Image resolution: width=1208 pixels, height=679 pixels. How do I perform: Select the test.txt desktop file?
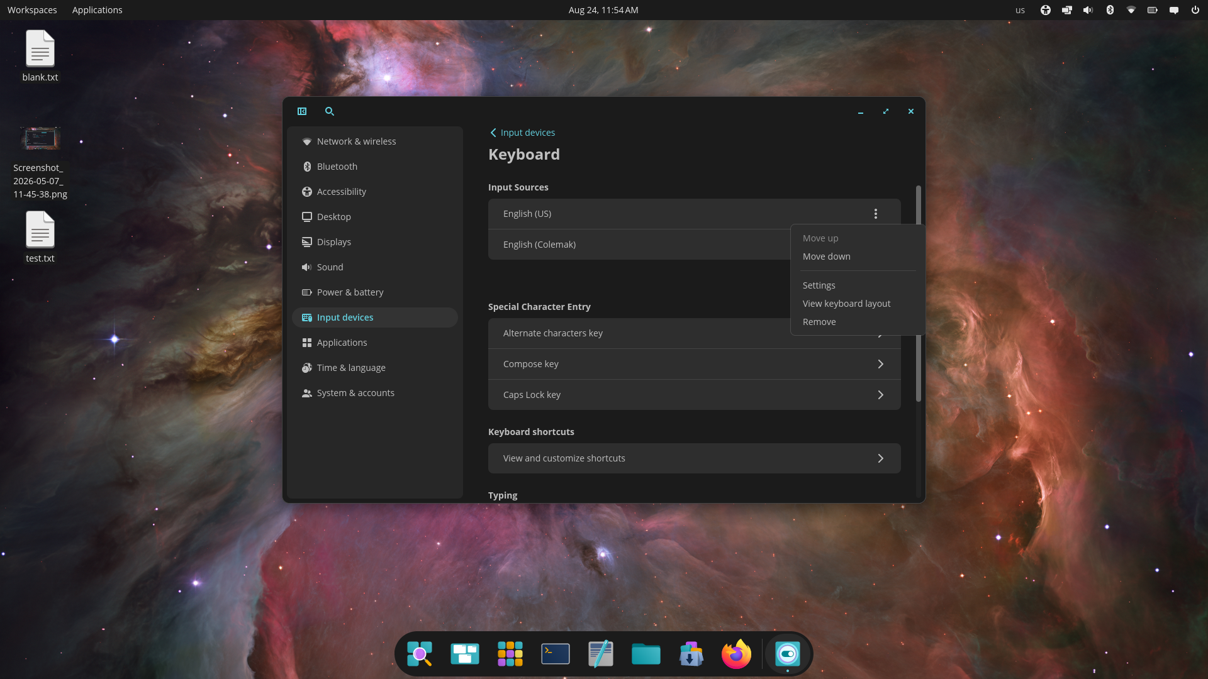(40, 236)
